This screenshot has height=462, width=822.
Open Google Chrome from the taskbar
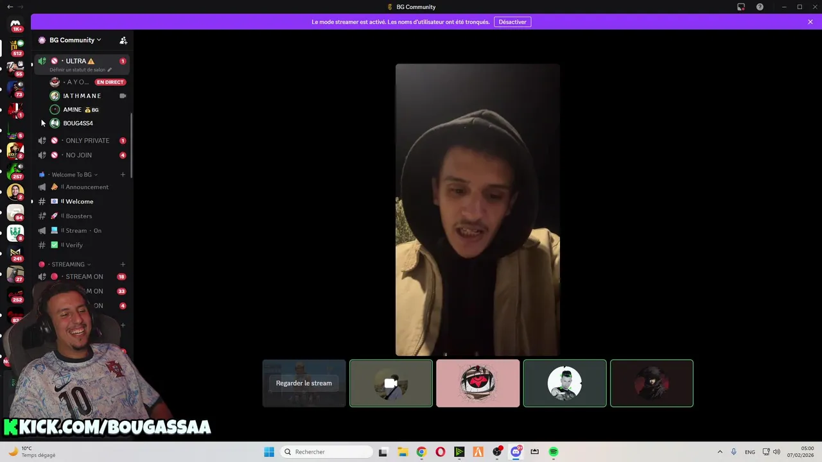pyautogui.click(x=421, y=452)
